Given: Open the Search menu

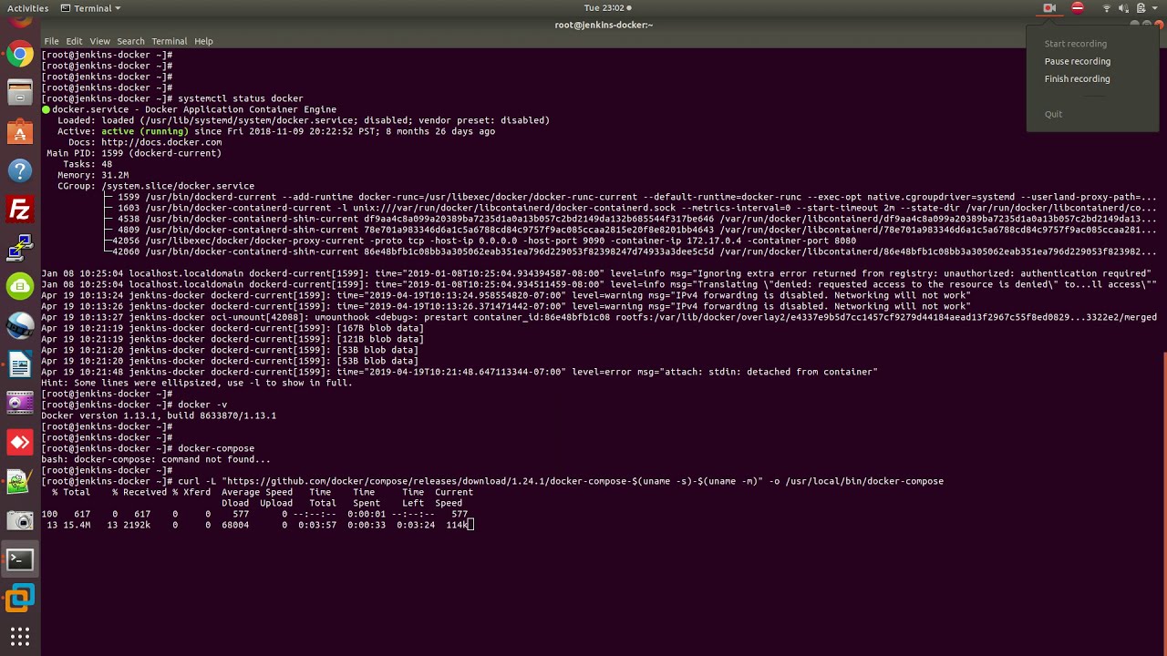Looking at the screenshot, I should point(130,41).
